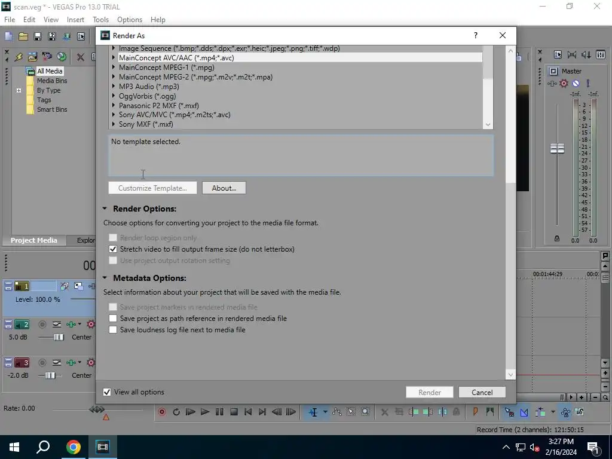Click the Properties toolbar icon with cursor
The height and width of the screenshot is (459, 612).
(x=81, y=36)
